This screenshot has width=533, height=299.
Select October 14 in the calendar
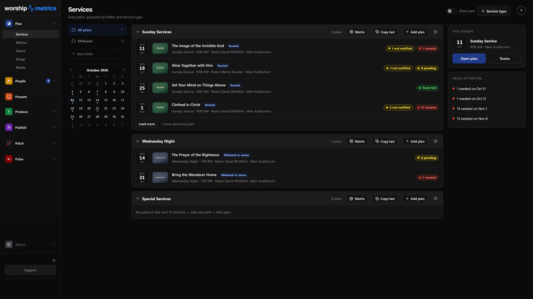coord(97,100)
